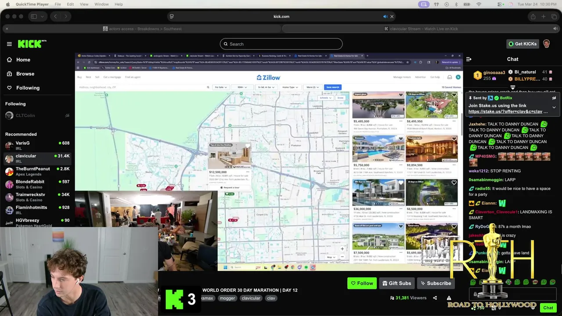Viewport: 562px width, 316px height.
Task: Click the chat message input box
Action: pyautogui.click(x=512, y=294)
